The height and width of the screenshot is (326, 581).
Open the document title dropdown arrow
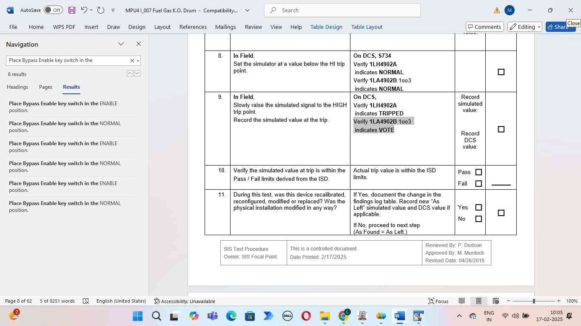tap(247, 10)
